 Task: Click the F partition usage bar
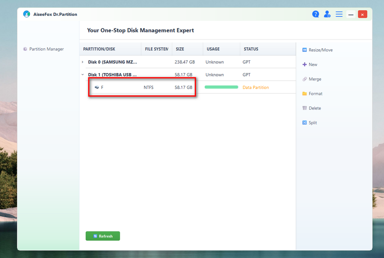(221, 87)
